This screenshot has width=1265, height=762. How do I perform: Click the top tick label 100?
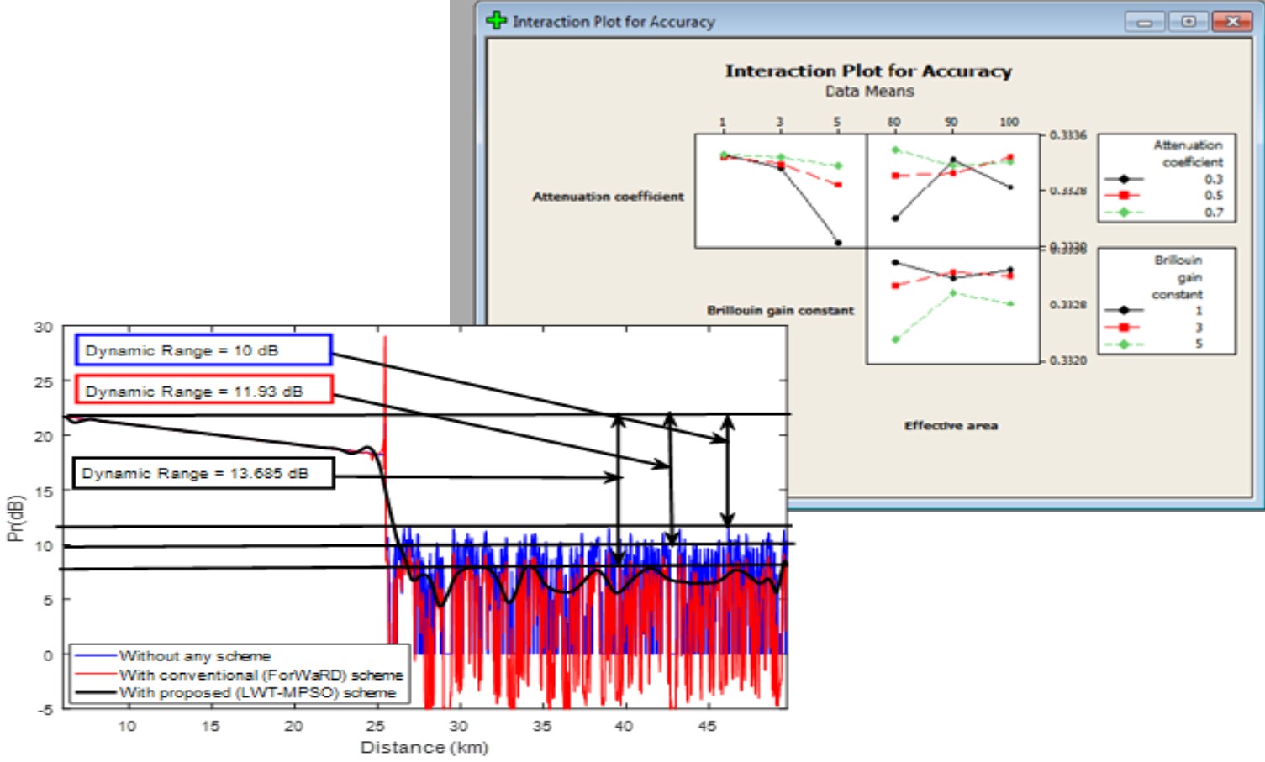tap(1009, 122)
